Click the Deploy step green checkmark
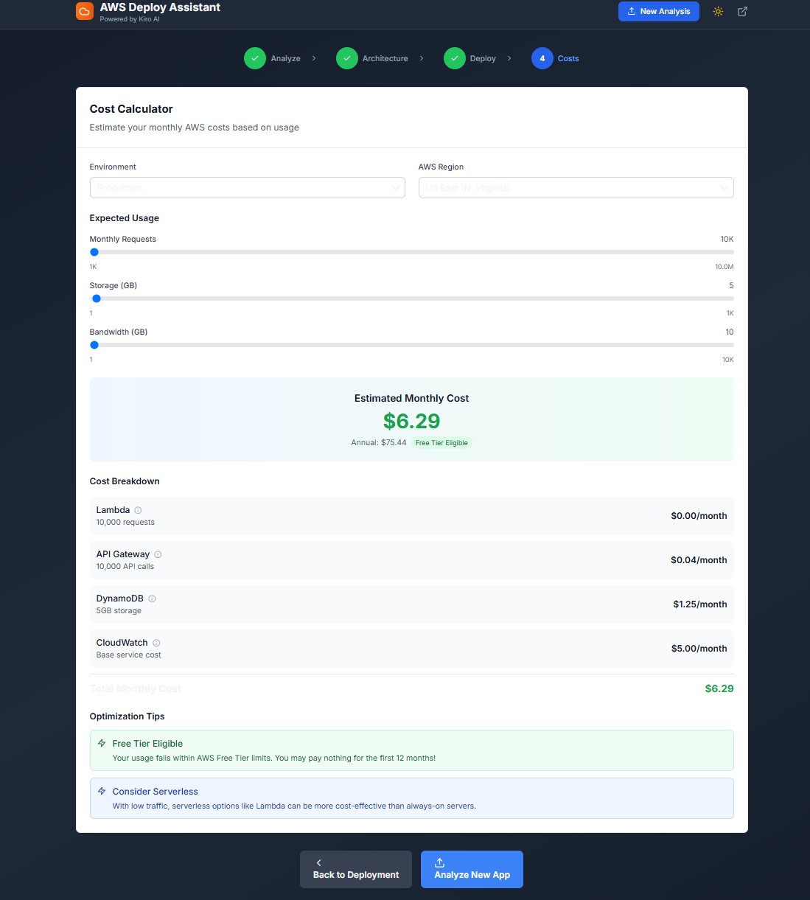The height and width of the screenshot is (900, 810). pyautogui.click(x=455, y=58)
